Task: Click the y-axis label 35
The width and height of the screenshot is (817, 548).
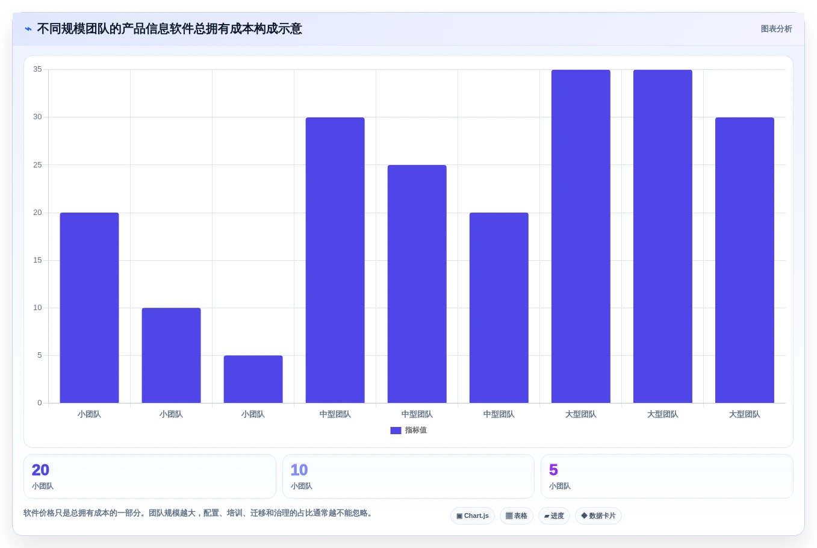Action: 37,69
